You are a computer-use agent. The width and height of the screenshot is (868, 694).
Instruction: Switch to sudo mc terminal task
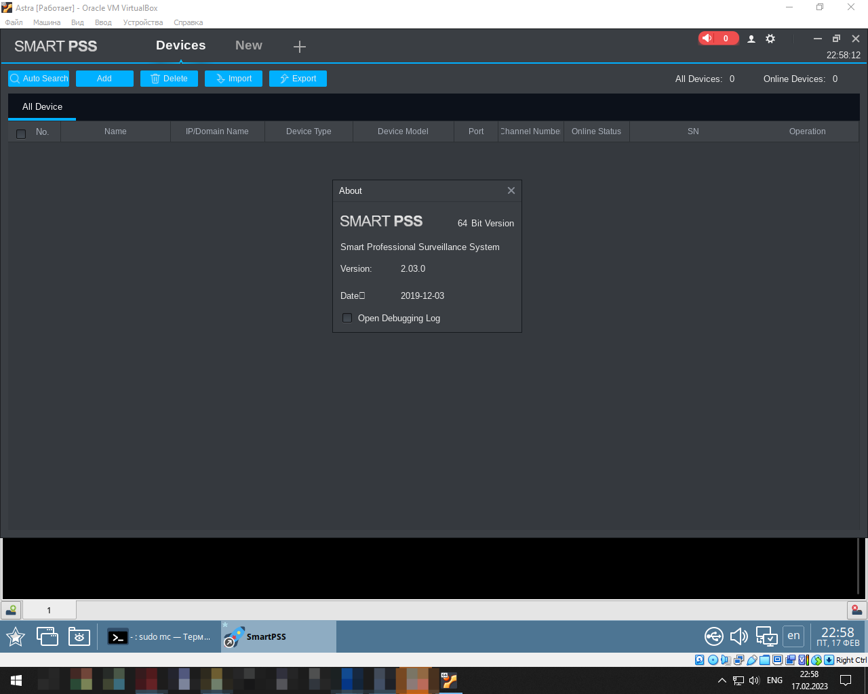(x=159, y=636)
